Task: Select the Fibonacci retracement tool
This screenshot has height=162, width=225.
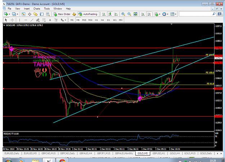Action: tap(44, 20)
